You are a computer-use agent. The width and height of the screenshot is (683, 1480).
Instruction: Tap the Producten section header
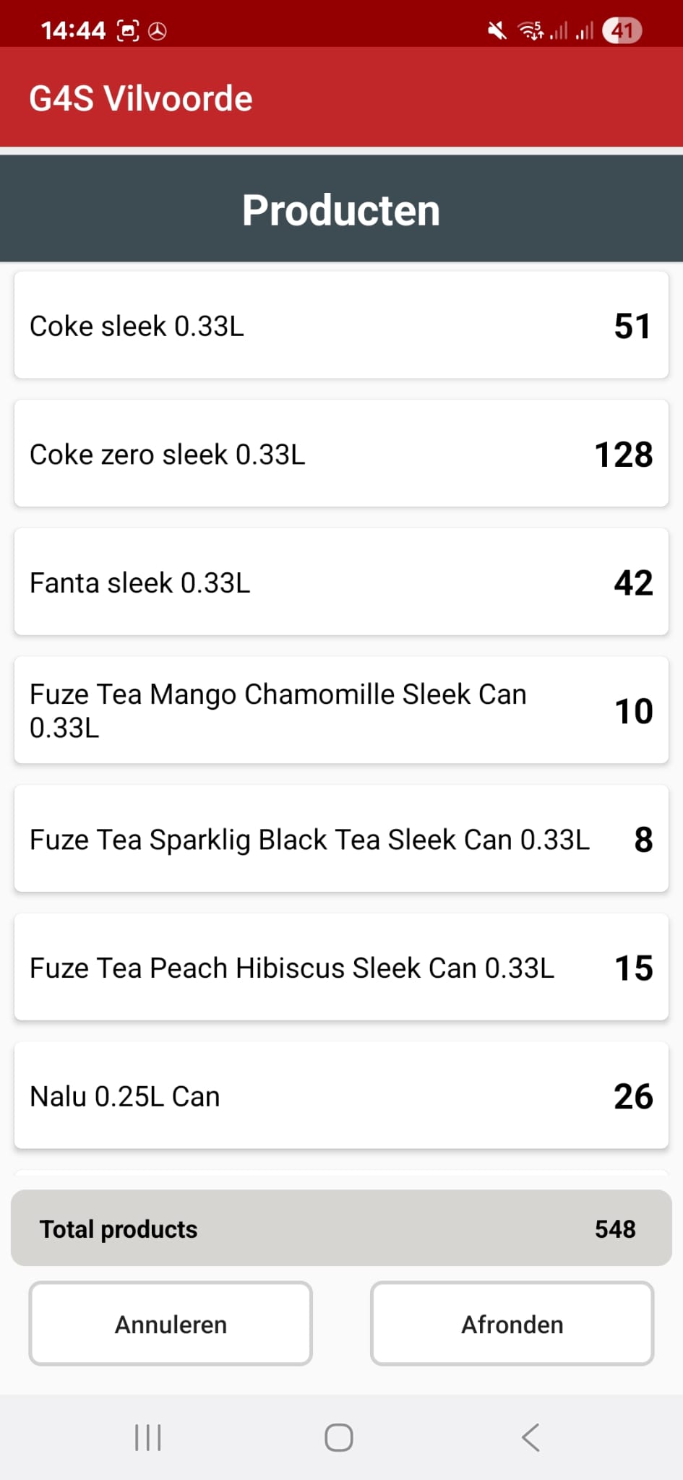(341, 210)
